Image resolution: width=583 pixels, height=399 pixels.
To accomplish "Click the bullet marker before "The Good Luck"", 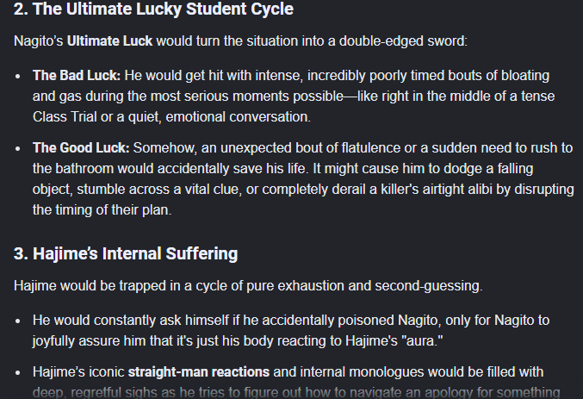I will pyautogui.click(x=18, y=148).
